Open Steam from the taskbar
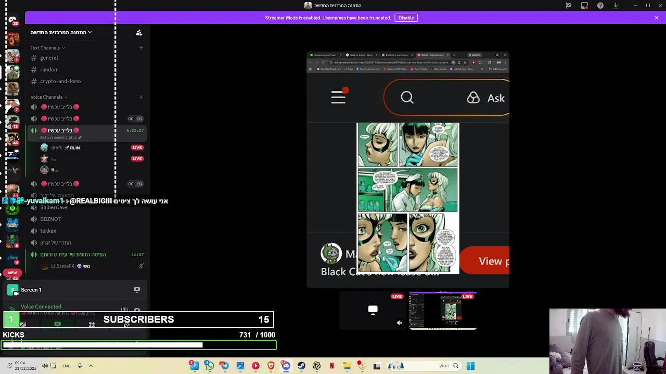Viewport: 666px width, 374px height. click(x=301, y=366)
